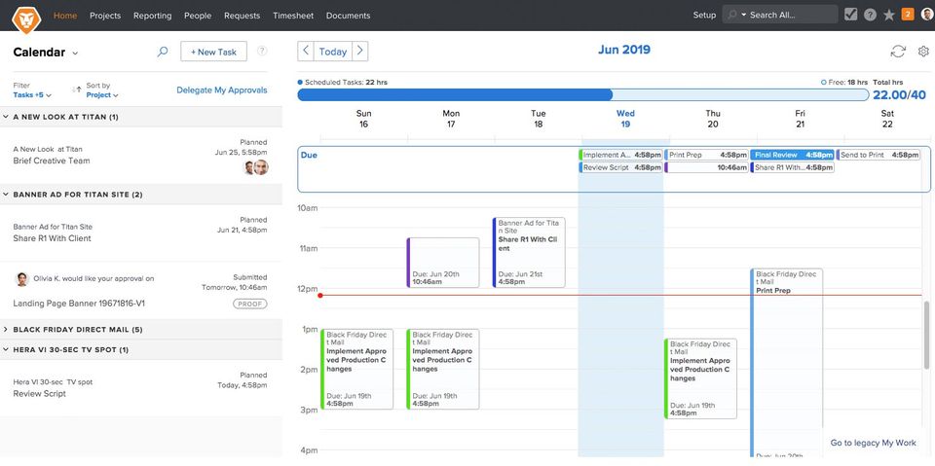Viewport: 935px width, 466px height.
Task: Open the Tasks +5 filter dropdown
Action: coord(32,95)
